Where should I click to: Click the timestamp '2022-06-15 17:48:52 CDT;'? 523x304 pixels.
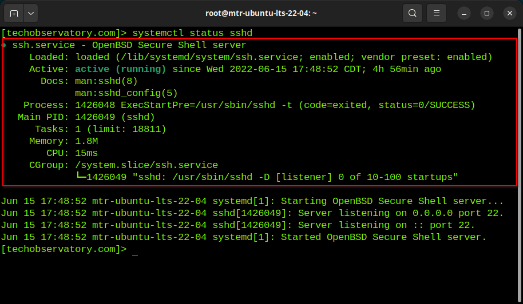tap(298, 69)
